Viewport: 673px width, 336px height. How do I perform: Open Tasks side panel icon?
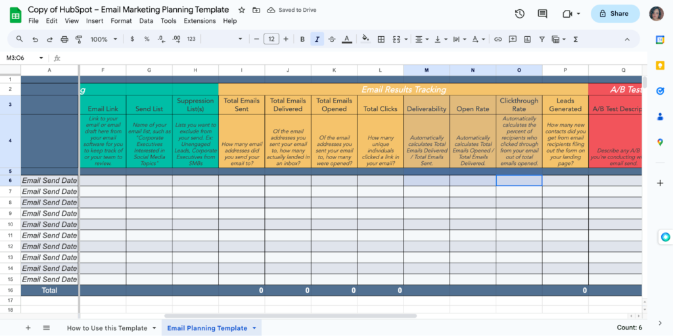(x=660, y=91)
